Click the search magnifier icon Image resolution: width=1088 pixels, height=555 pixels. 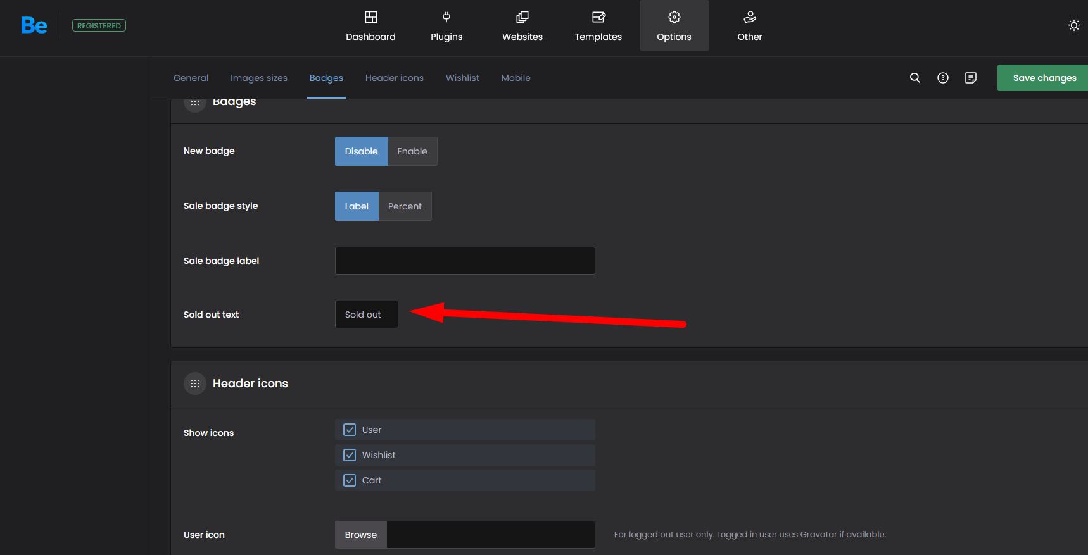click(915, 78)
